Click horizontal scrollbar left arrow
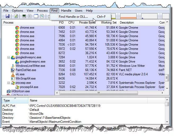Image resolution: width=175 pixels, height=136 pixels. (x=57, y=93)
